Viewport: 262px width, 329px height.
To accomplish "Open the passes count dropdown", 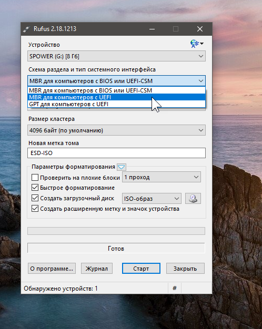I will click(x=162, y=177).
